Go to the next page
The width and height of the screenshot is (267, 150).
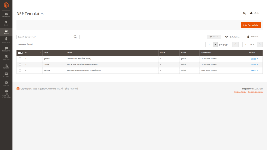tap(259, 45)
